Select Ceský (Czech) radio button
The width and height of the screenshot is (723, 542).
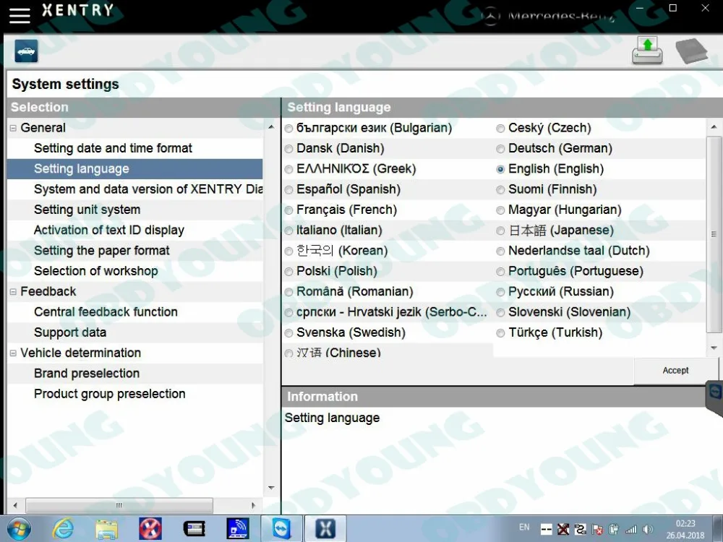pos(500,129)
